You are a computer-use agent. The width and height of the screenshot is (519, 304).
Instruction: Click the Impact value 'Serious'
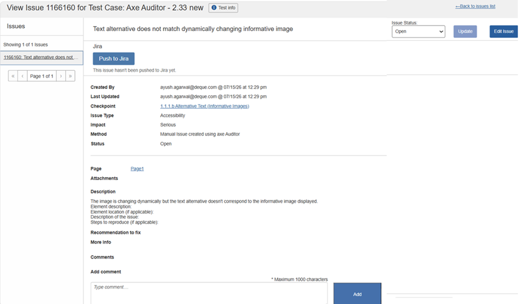pyautogui.click(x=168, y=125)
